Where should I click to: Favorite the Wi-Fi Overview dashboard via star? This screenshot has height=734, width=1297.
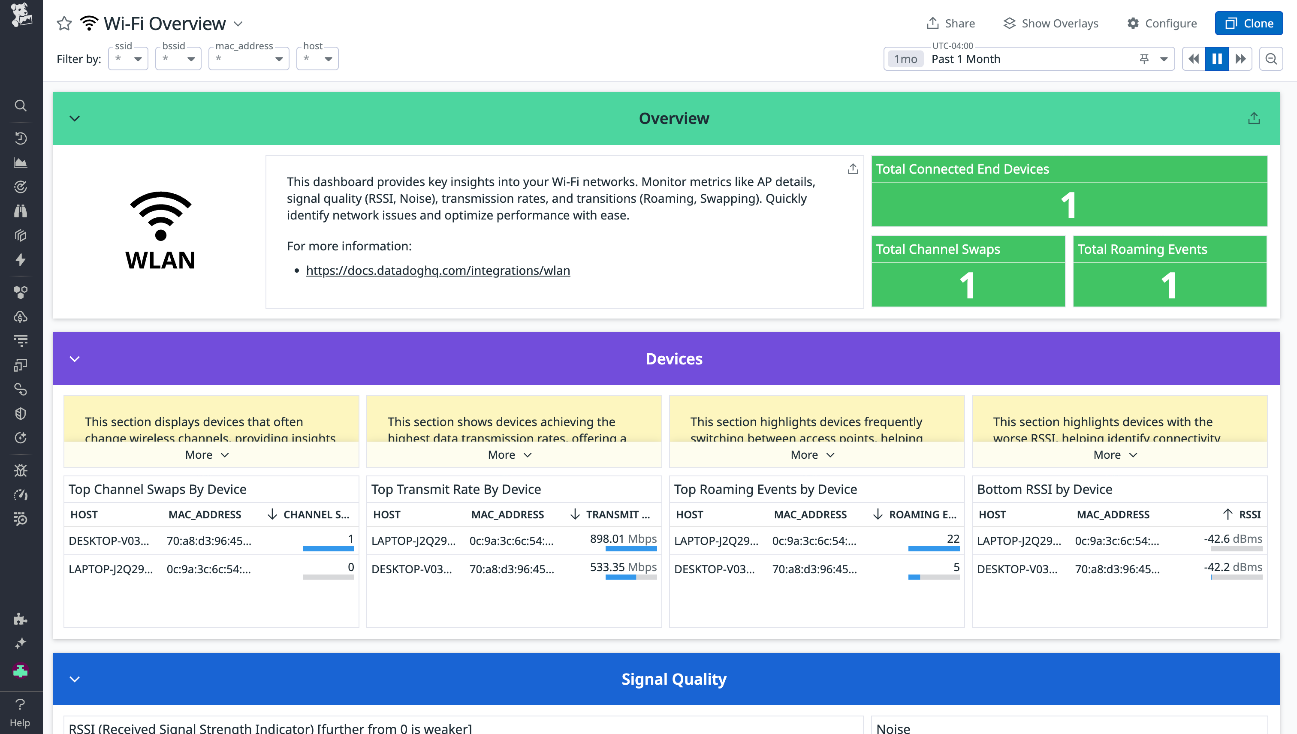click(63, 23)
